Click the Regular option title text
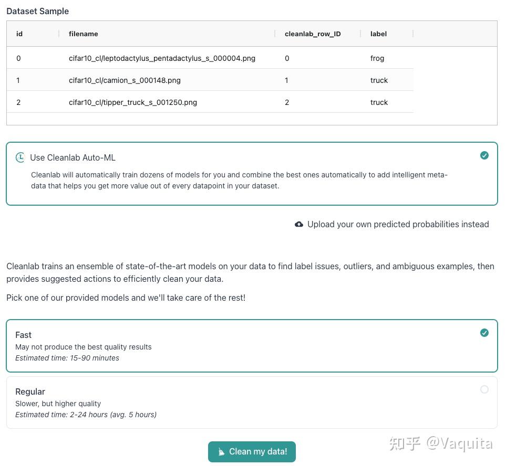Screen dimensions: 506x466 (x=30, y=391)
